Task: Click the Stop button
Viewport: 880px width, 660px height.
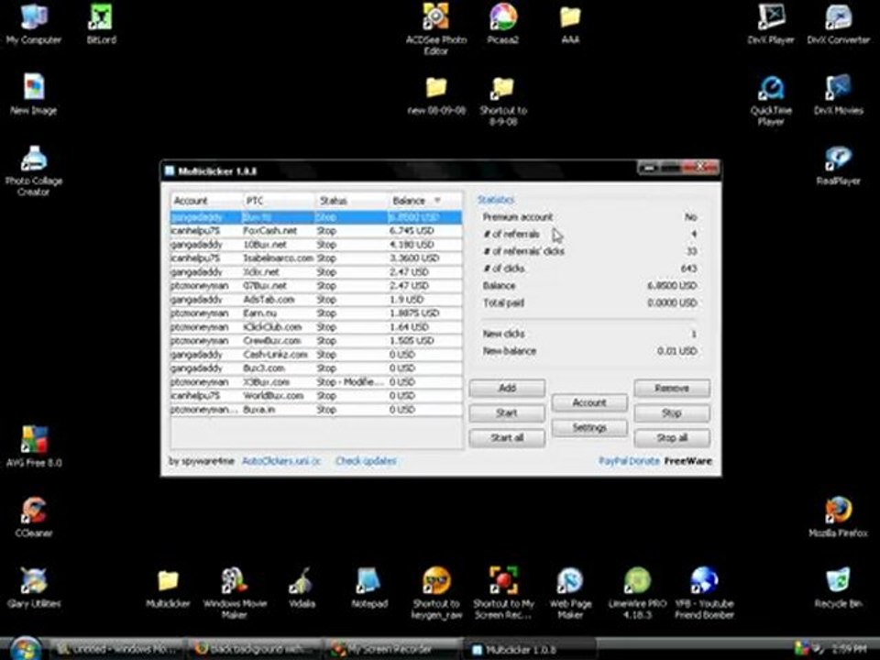Action: [x=672, y=413]
